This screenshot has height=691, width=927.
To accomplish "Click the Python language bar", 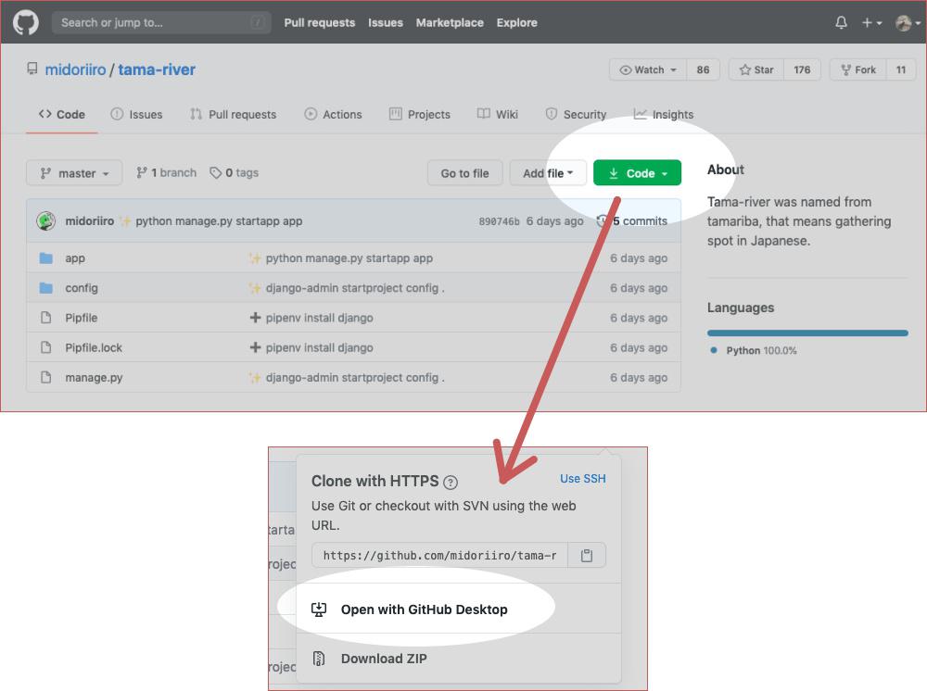I will [x=807, y=333].
